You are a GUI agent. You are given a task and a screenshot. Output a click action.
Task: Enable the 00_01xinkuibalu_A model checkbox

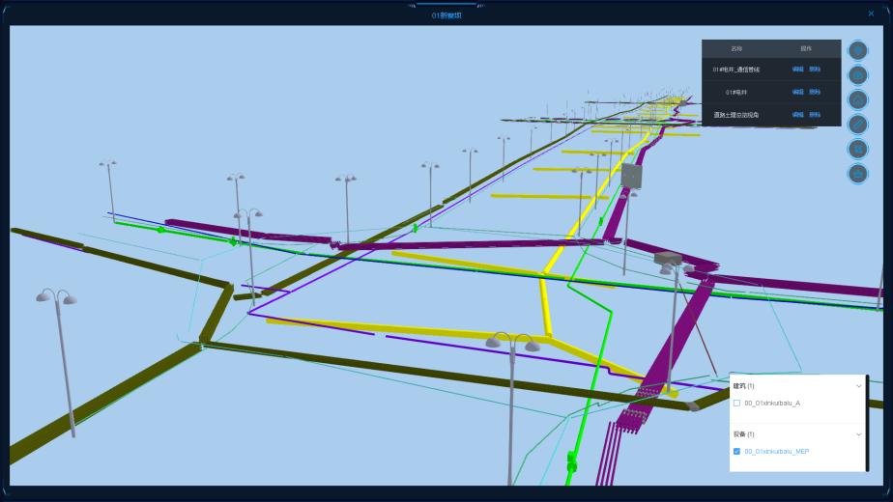736,403
